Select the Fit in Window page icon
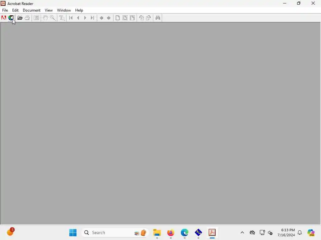This screenshot has height=240, width=321. click(x=125, y=18)
